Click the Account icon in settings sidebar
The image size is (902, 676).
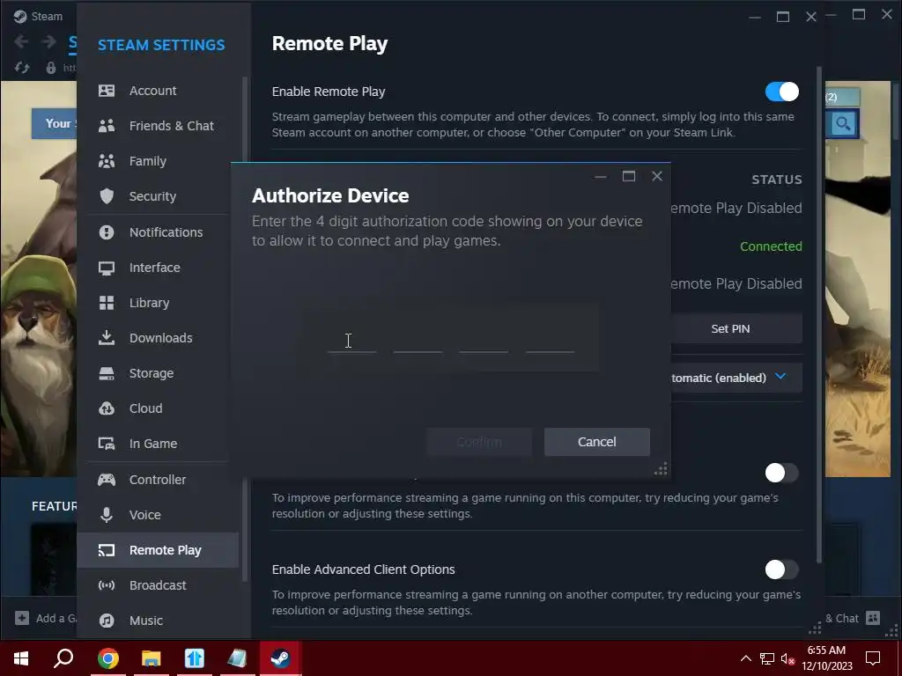pyautogui.click(x=107, y=91)
